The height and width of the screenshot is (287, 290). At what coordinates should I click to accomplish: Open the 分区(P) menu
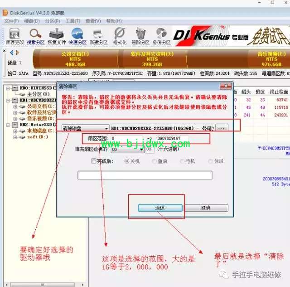point(53,21)
